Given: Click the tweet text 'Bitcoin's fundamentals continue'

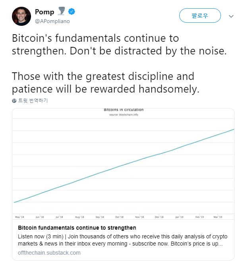Looking at the screenshot, I should click(x=66, y=38).
